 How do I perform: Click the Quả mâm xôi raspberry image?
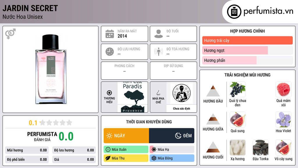(283, 89)
